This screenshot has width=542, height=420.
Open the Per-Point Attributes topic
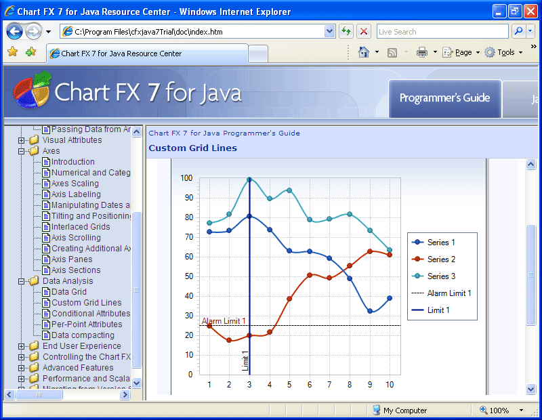coord(87,324)
